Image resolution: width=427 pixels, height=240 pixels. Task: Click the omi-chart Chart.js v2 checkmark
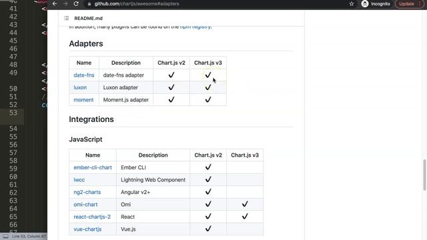tap(208, 204)
